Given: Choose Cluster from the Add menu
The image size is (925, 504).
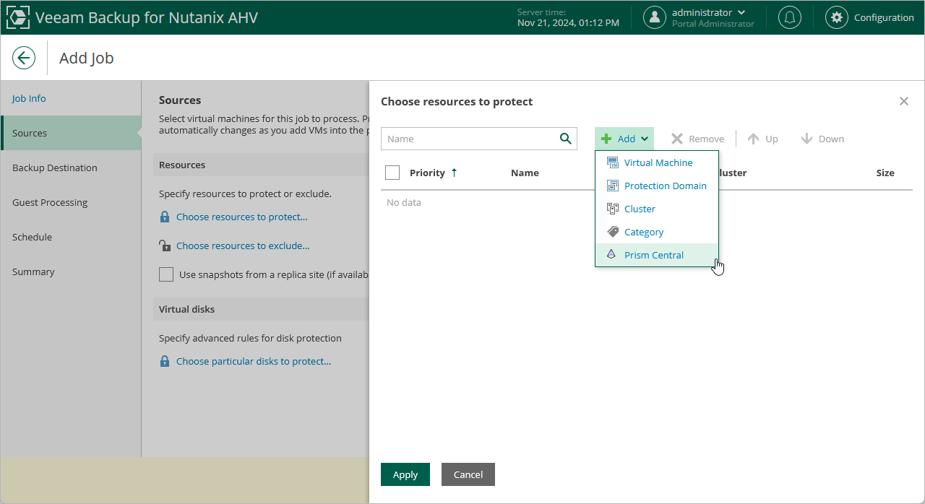Looking at the screenshot, I should [657, 209].
